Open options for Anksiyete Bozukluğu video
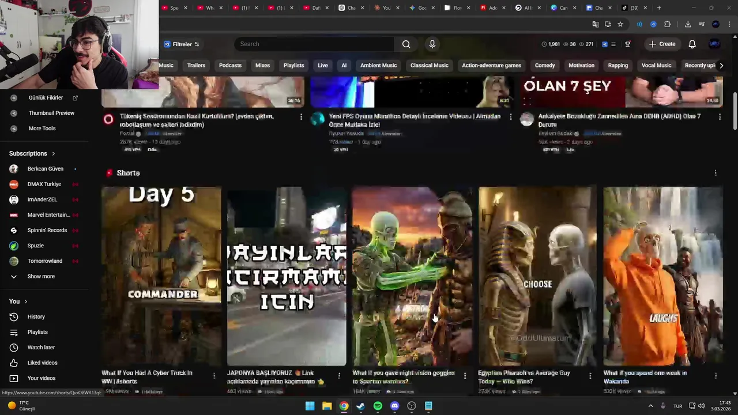The image size is (738, 415). [x=720, y=117]
